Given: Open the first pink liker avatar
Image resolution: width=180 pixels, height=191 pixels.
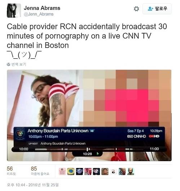Looking at the screenshot, I should [62, 172].
